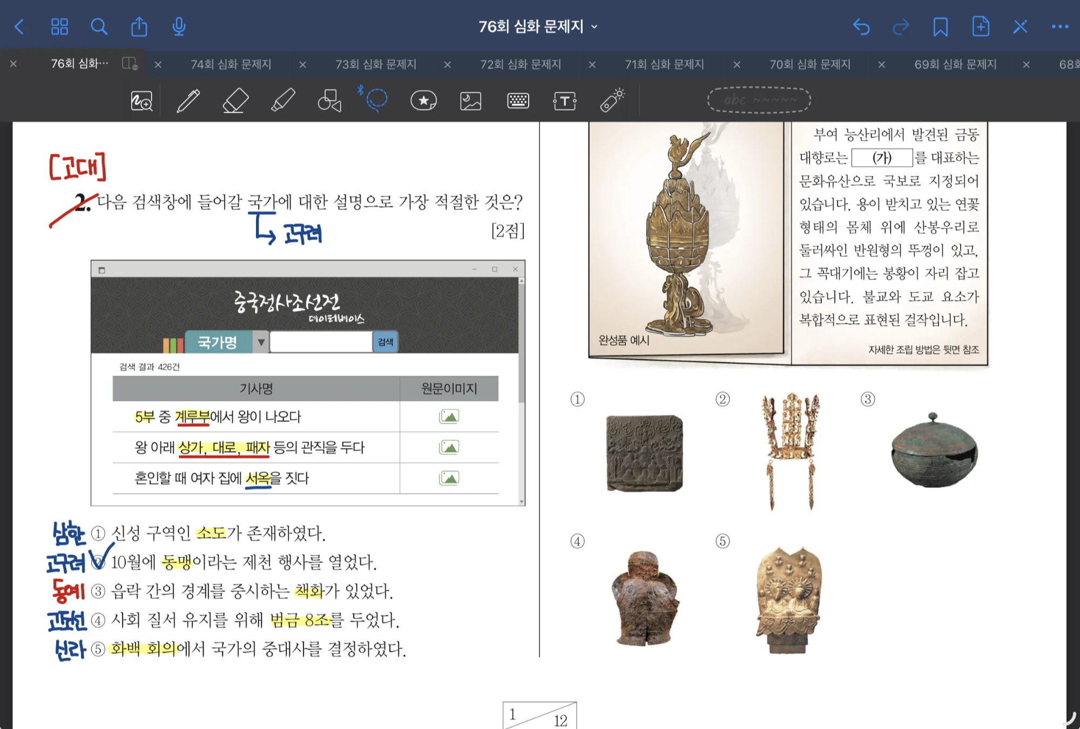Toggle read-only pen mode icon
The height and width of the screenshot is (729, 1080).
tap(1020, 26)
